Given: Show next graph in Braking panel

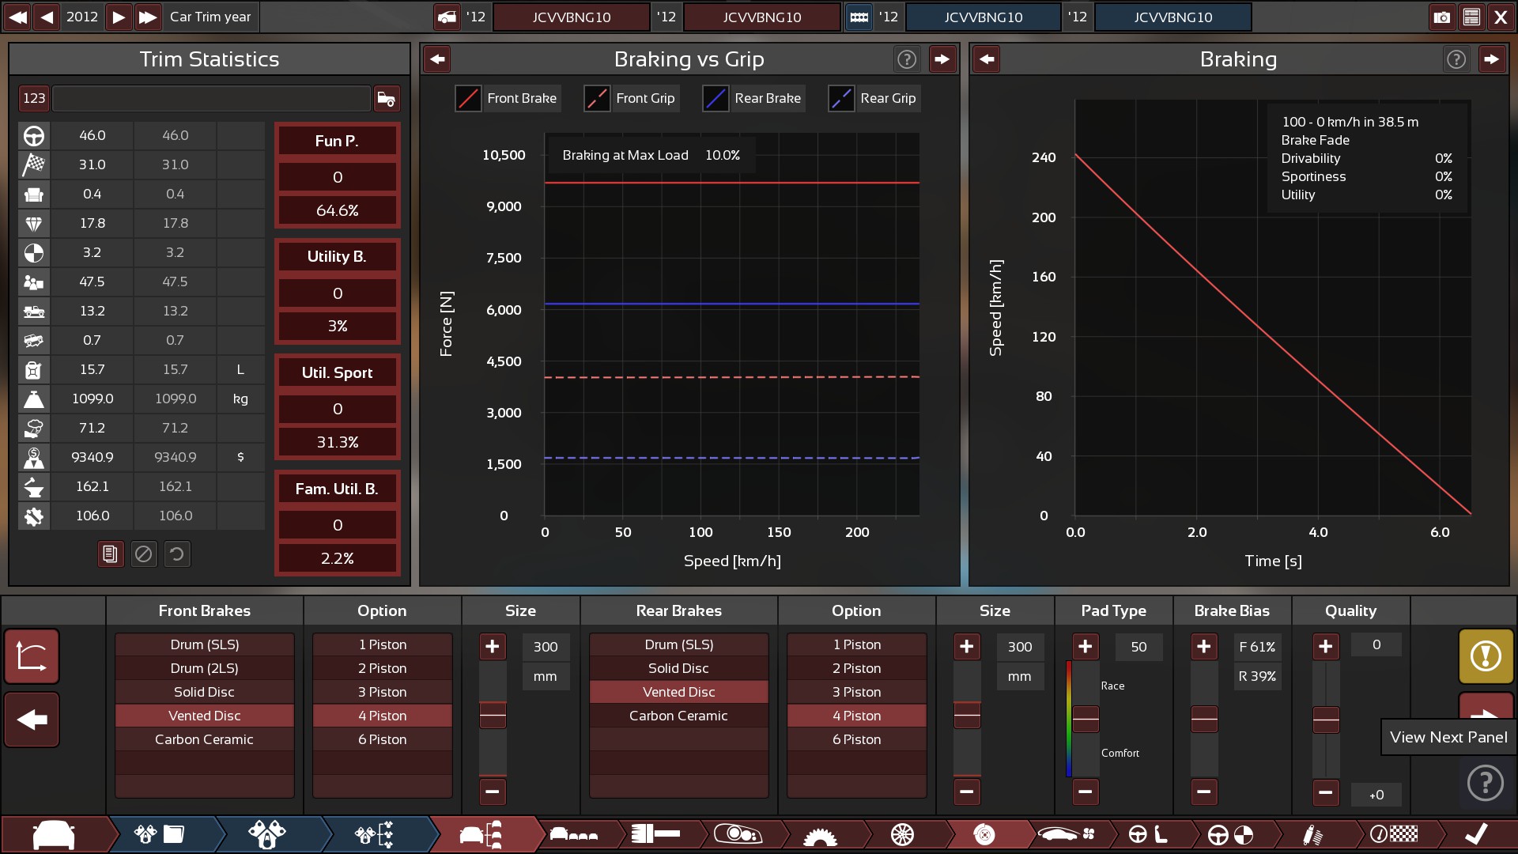Looking at the screenshot, I should pos(1491,59).
